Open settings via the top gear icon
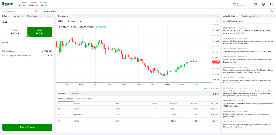 263,4
